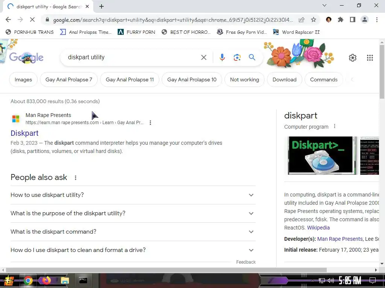Expand "What is the diskpart command?"
Viewport: 385px width, 288px height.
(133, 232)
